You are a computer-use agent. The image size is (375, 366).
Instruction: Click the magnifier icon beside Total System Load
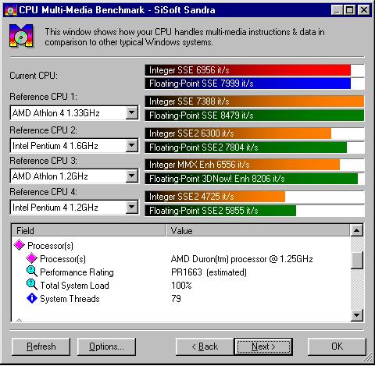pyautogui.click(x=32, y=285)
